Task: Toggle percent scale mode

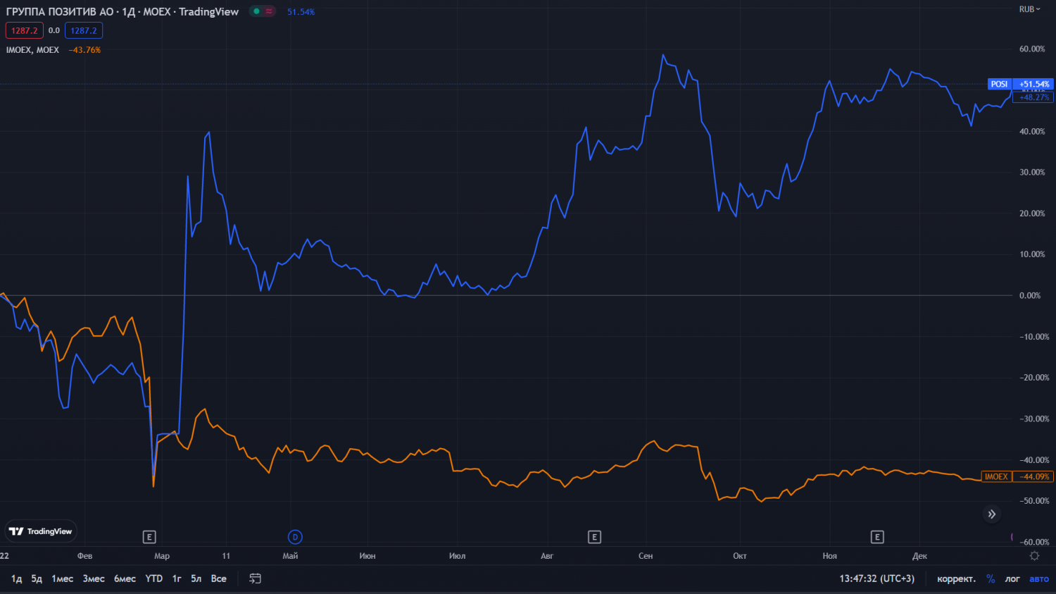Action: point(991,578)
